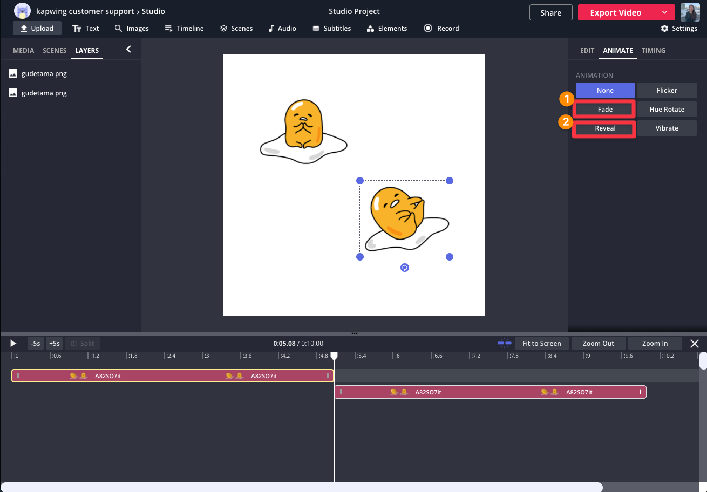The image size is (707, 492).
Task: Click Fit to Screen button
Action: 541,343
